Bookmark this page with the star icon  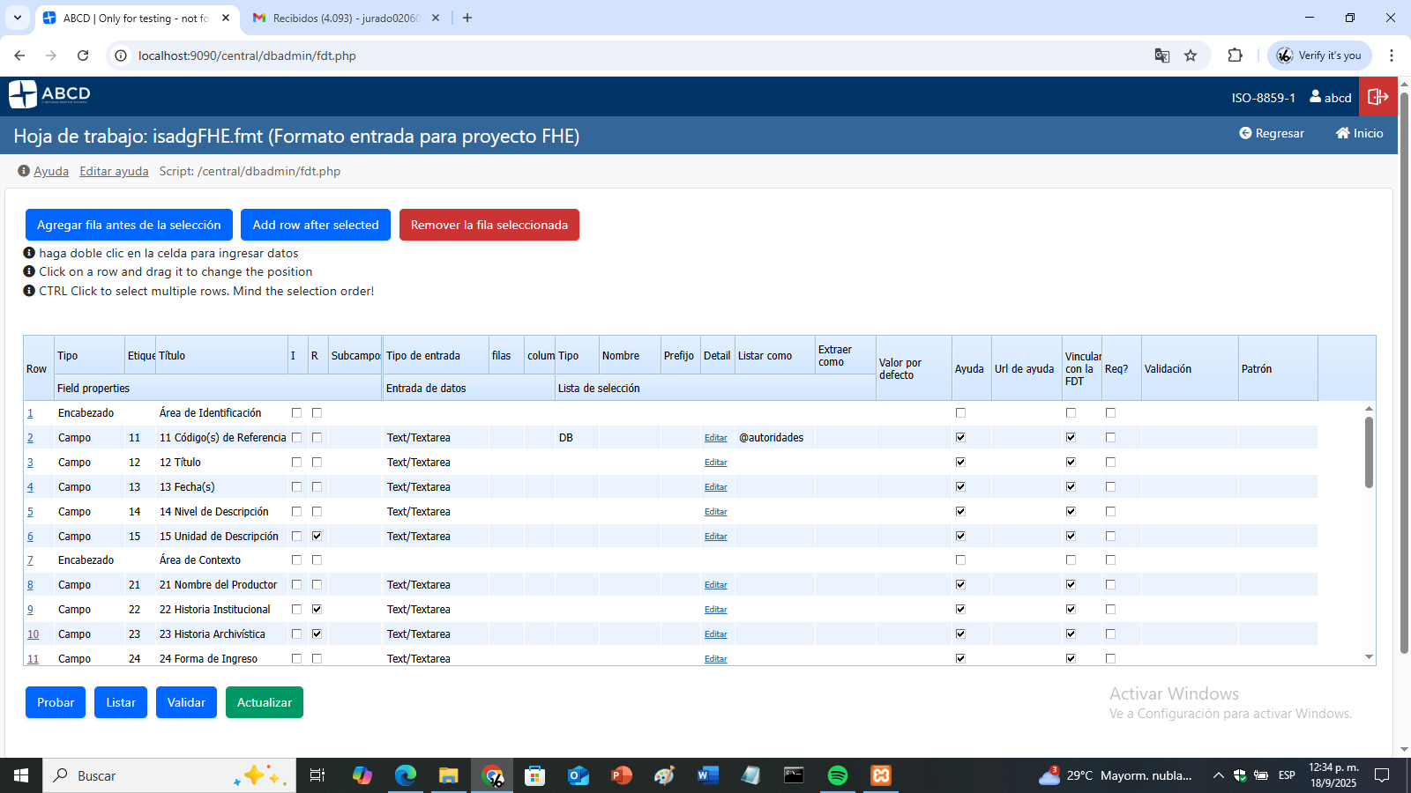[1191, 56]
